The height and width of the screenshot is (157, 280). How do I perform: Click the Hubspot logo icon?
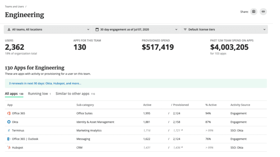tap(9, 147)
